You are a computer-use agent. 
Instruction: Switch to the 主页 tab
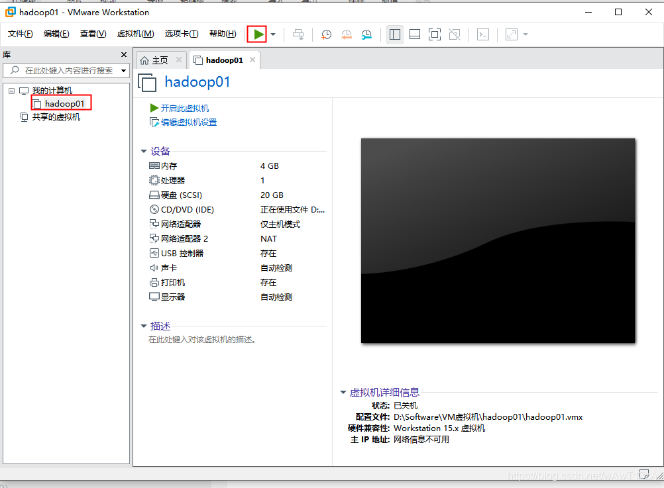159,59
